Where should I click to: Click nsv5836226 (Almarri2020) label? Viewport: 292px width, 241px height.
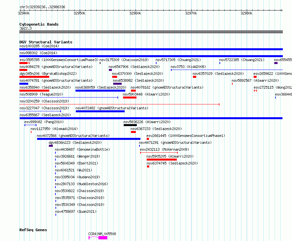click(147, 122)
